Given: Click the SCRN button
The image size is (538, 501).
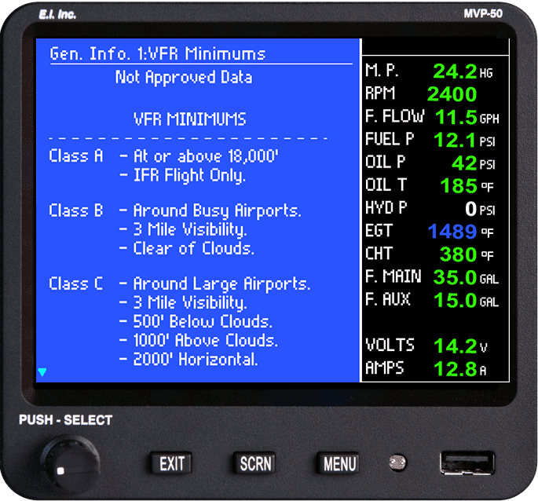Looking at the screenshot, I should click(255, 463).
